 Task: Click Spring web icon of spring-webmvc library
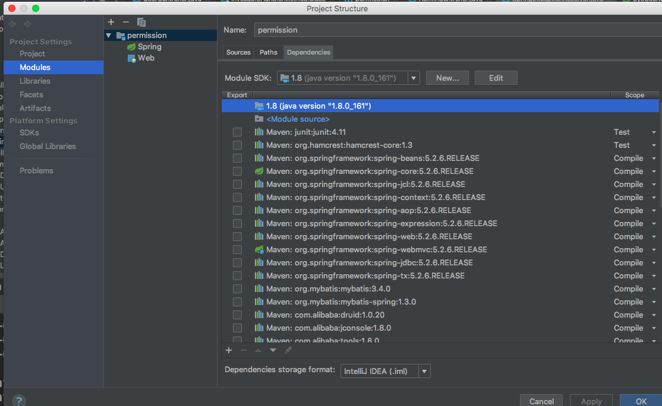click(259, 249)
